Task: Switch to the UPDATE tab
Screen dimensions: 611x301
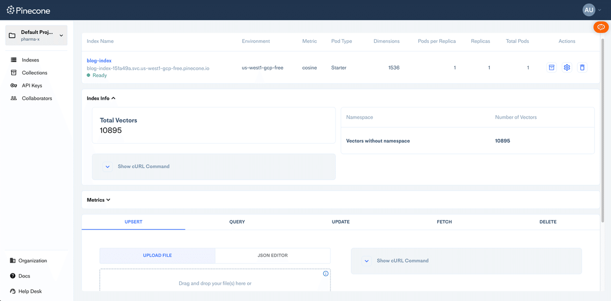Action: pyautogui.click(x=341, y=222)
